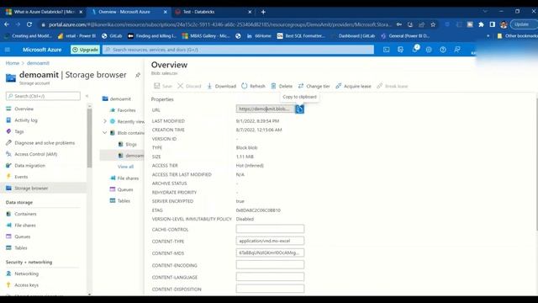Screen dimensions: 538x303
Task: Open Access keys menu item
Action: pos(26,285)
